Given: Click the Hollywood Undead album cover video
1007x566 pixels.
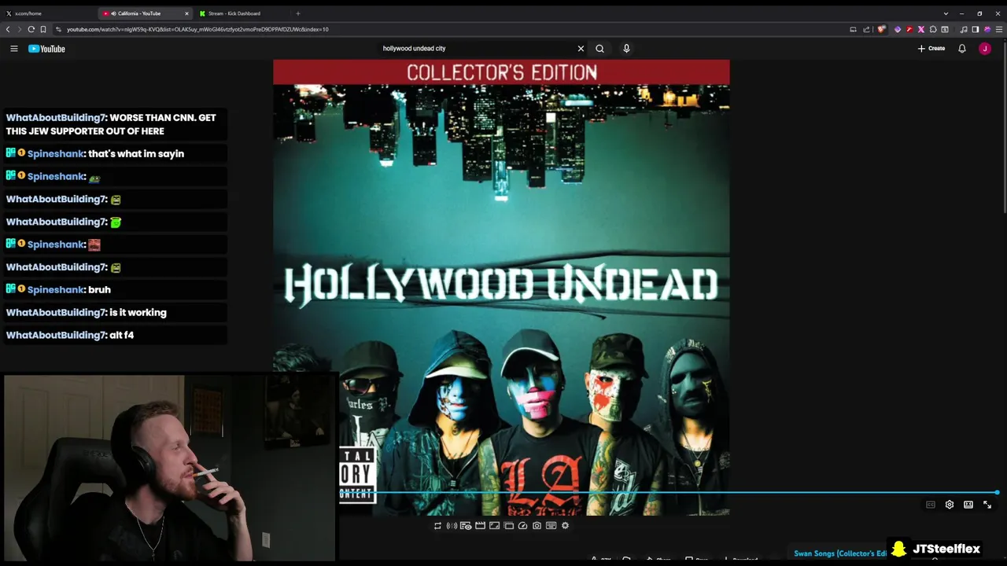Looking at the screenshot, I should coord(501,287).
